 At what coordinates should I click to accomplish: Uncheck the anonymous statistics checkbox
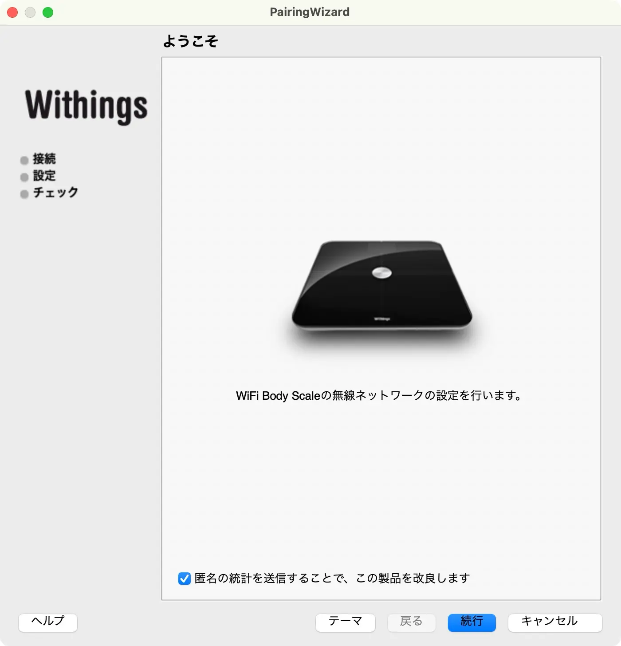[x=185, y=579]
